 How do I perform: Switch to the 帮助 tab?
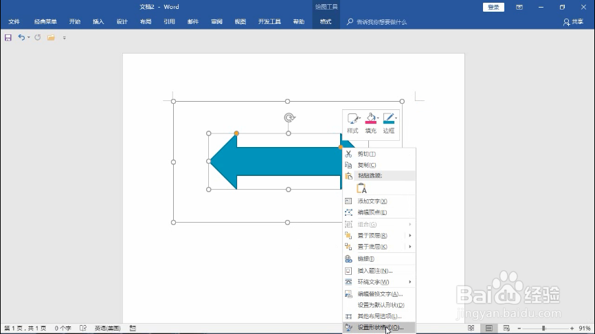click(x=299, y=21)
